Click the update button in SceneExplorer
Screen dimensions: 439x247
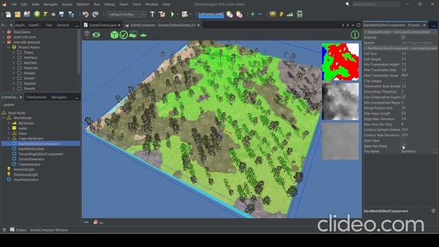click(x=9, y=105)
